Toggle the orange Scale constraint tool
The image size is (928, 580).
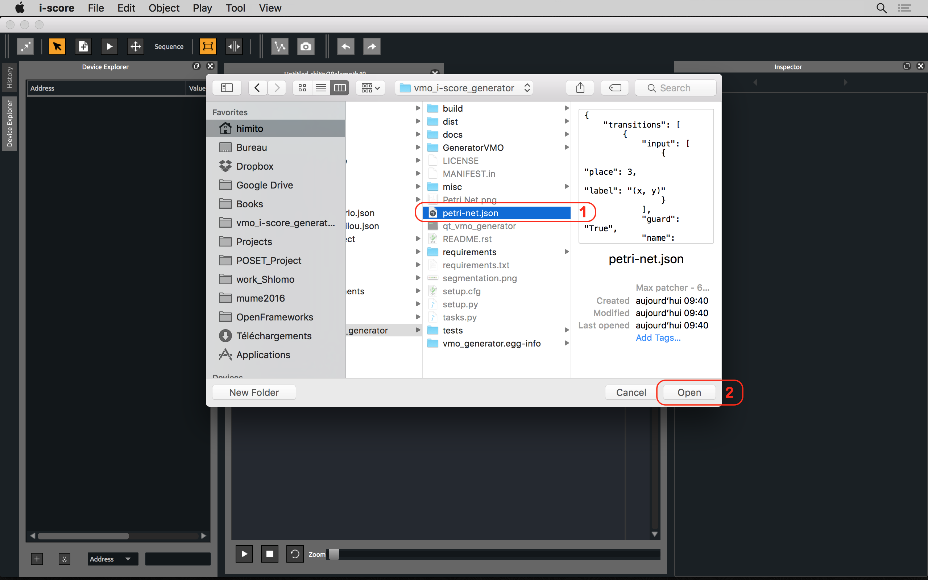(x=208, y=46)
